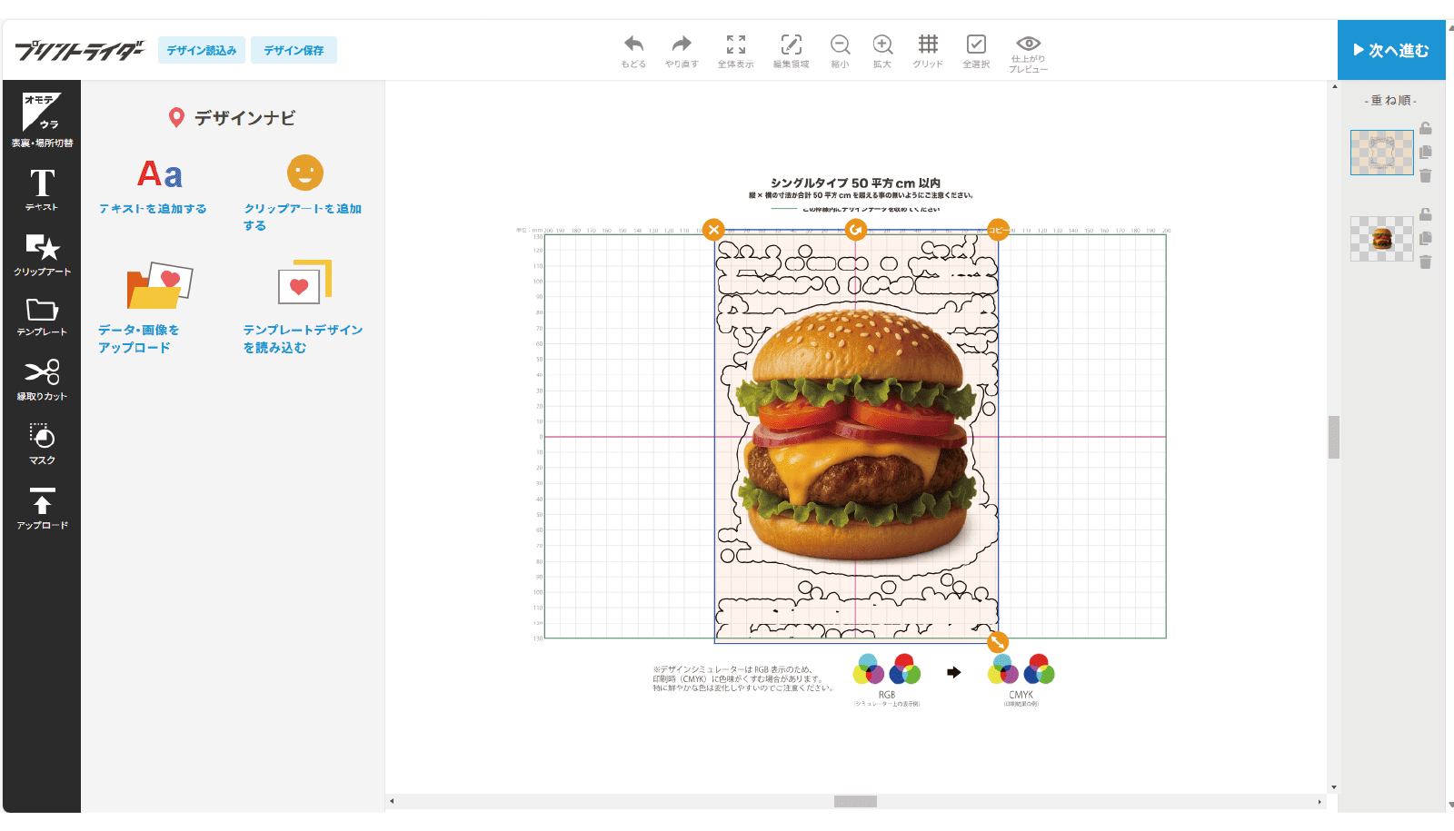1454x831 pixels.
Task: Toggle the グリッド grid display
Action: click(x=928, y=50)
